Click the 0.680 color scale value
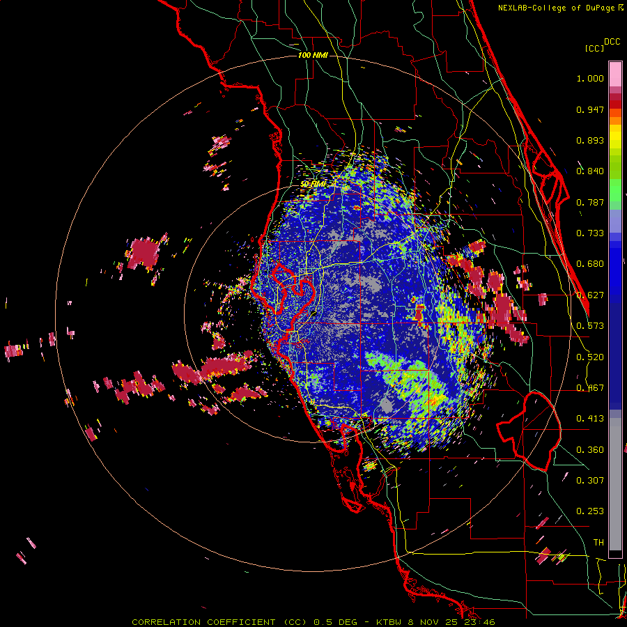Screen dimensions: 627x627 [x=590, y=264]
